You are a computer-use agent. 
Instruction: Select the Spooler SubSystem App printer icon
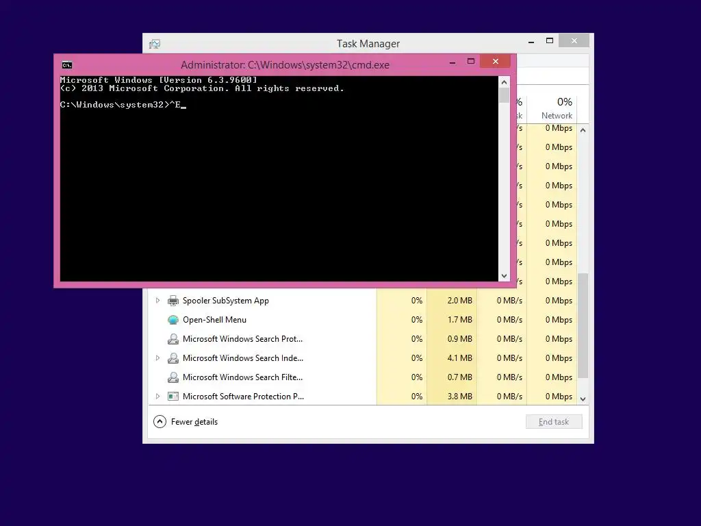173,301
